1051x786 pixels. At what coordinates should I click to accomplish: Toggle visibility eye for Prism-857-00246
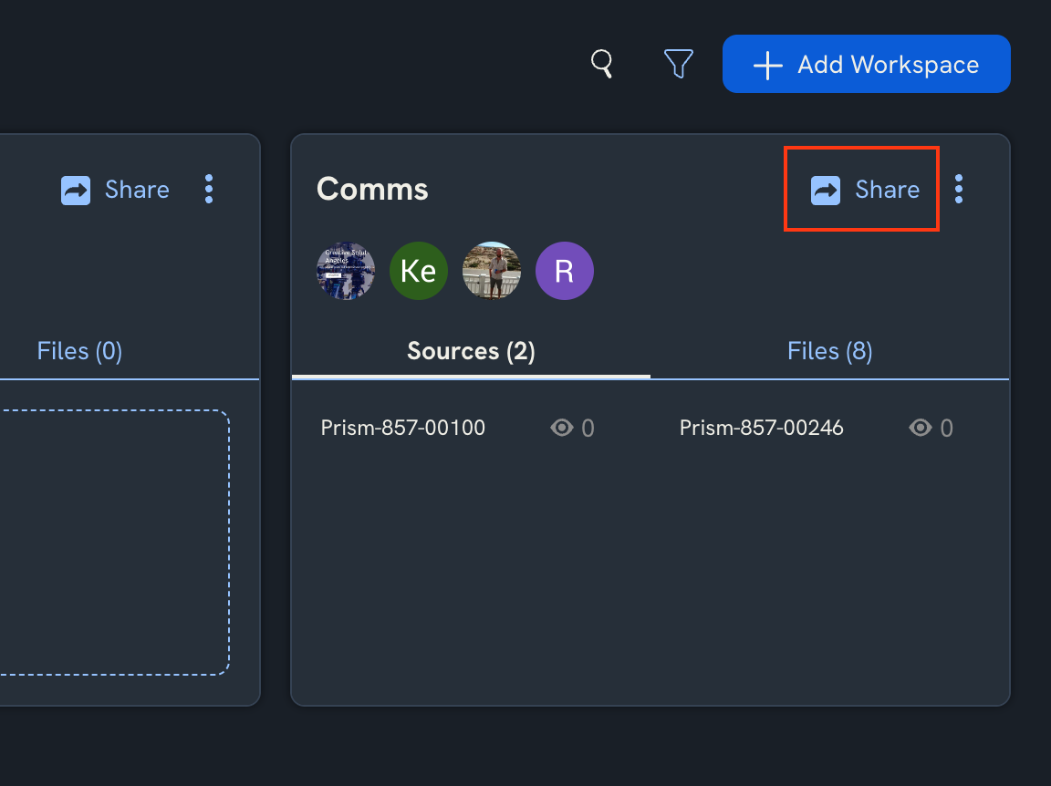click(919, 428)
